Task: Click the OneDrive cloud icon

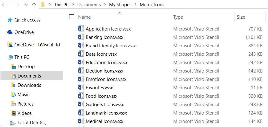Action: click(10, 32)
